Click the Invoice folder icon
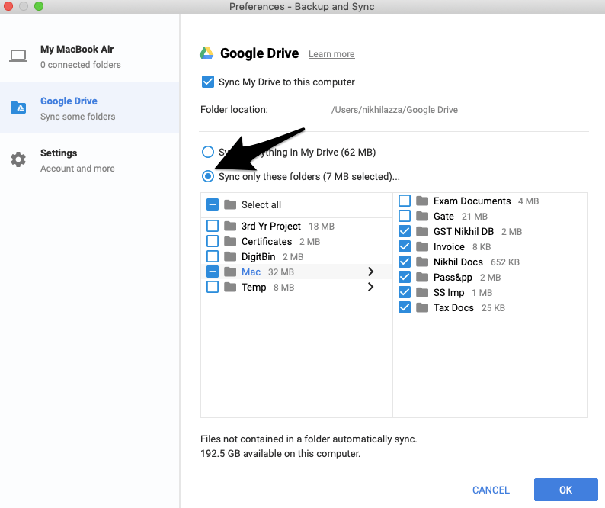The width and height of the screenshot is (605, 508). pyautogui.click(x=422, y=246)
